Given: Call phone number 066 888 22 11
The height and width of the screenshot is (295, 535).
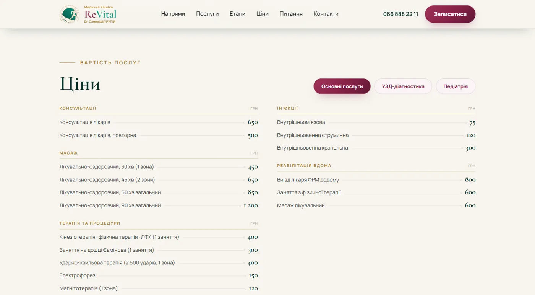Looking at the screenshot, I should coord(400,14).
